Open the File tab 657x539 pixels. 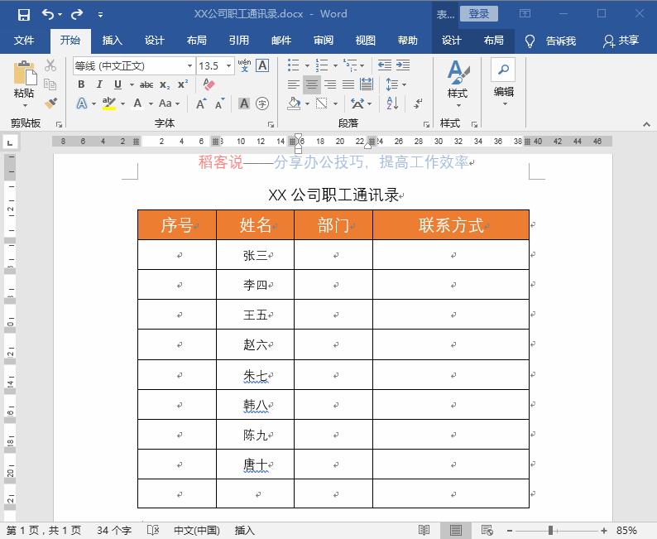pos(24,41)
